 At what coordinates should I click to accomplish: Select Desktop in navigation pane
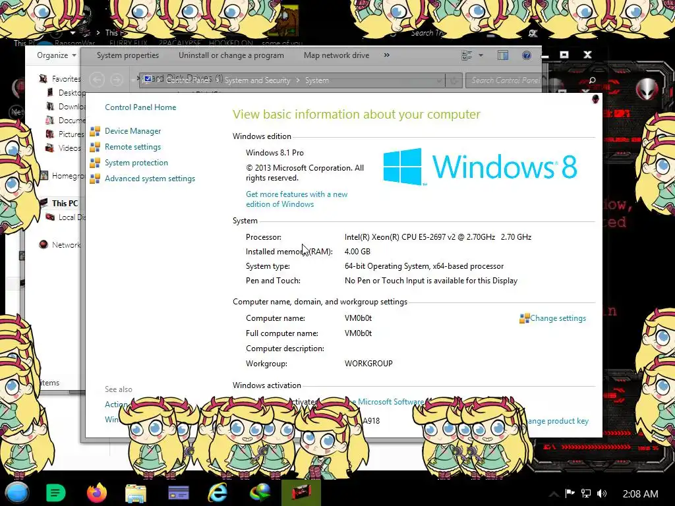[x=71, y=92]
